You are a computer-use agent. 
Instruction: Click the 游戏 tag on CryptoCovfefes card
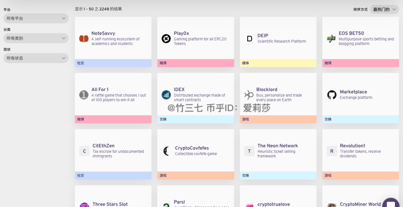(x=195, y=176)
